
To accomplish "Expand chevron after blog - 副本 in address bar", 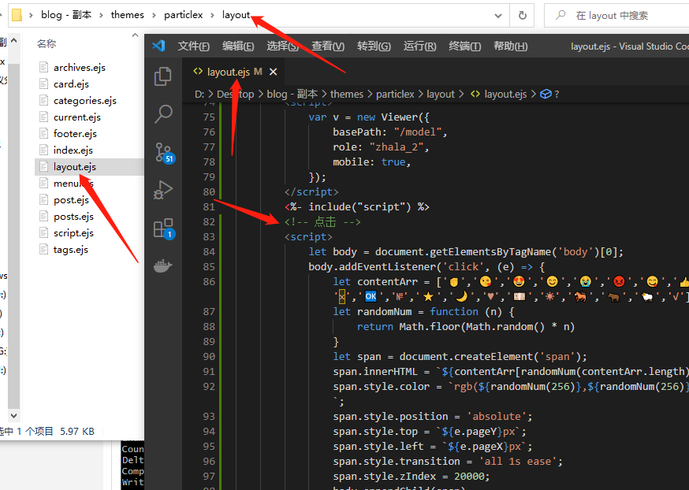I will click(101, 16).
